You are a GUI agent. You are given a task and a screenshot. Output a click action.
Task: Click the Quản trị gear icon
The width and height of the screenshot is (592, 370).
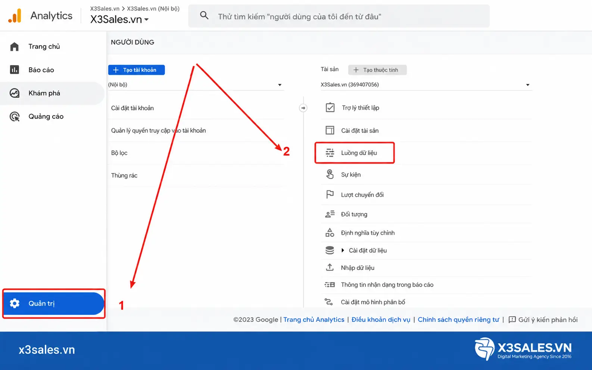[15, 304]
